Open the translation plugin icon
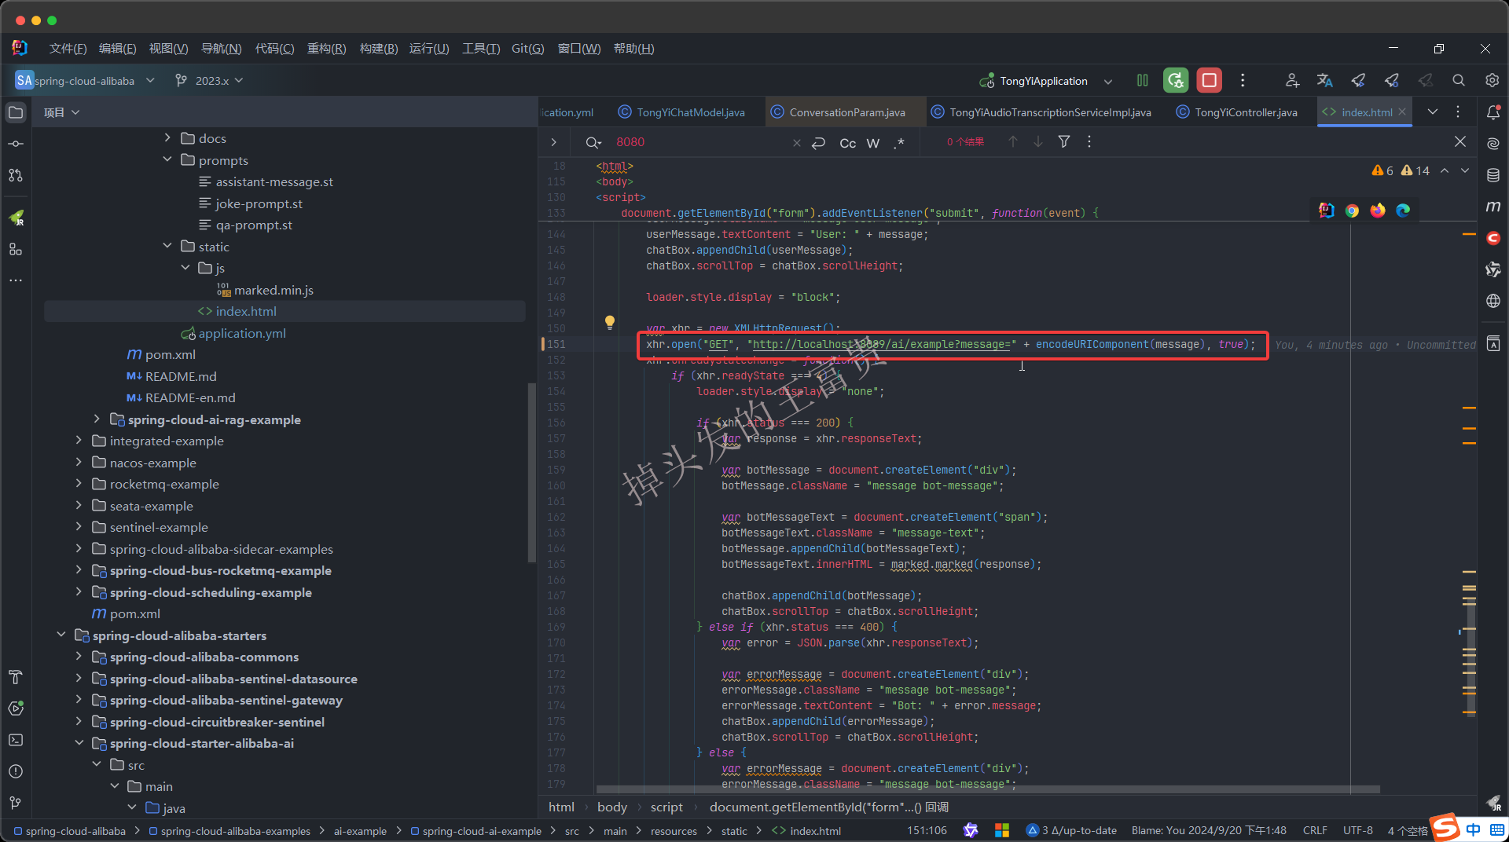1509x842 pixels. (1325, 80)
